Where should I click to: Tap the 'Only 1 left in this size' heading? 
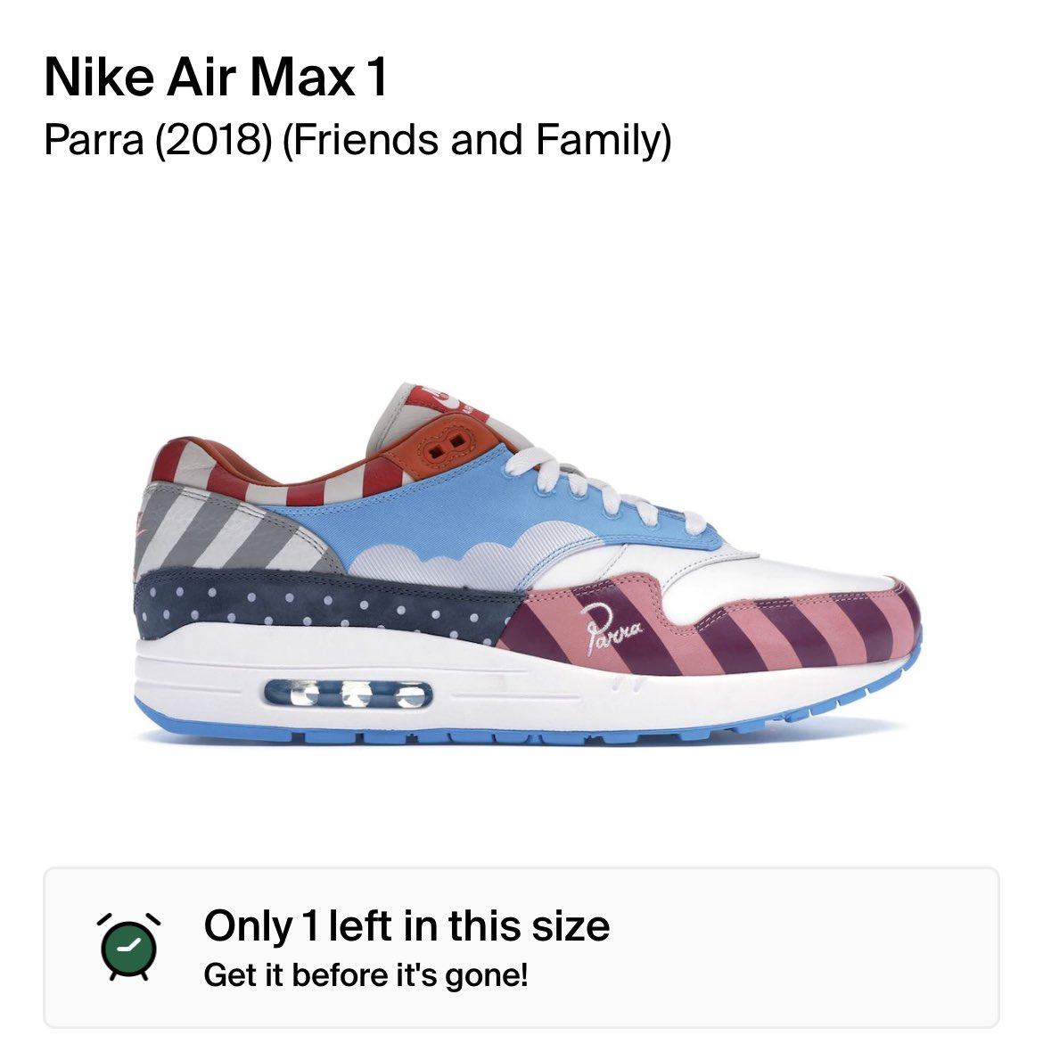point(407,926)
